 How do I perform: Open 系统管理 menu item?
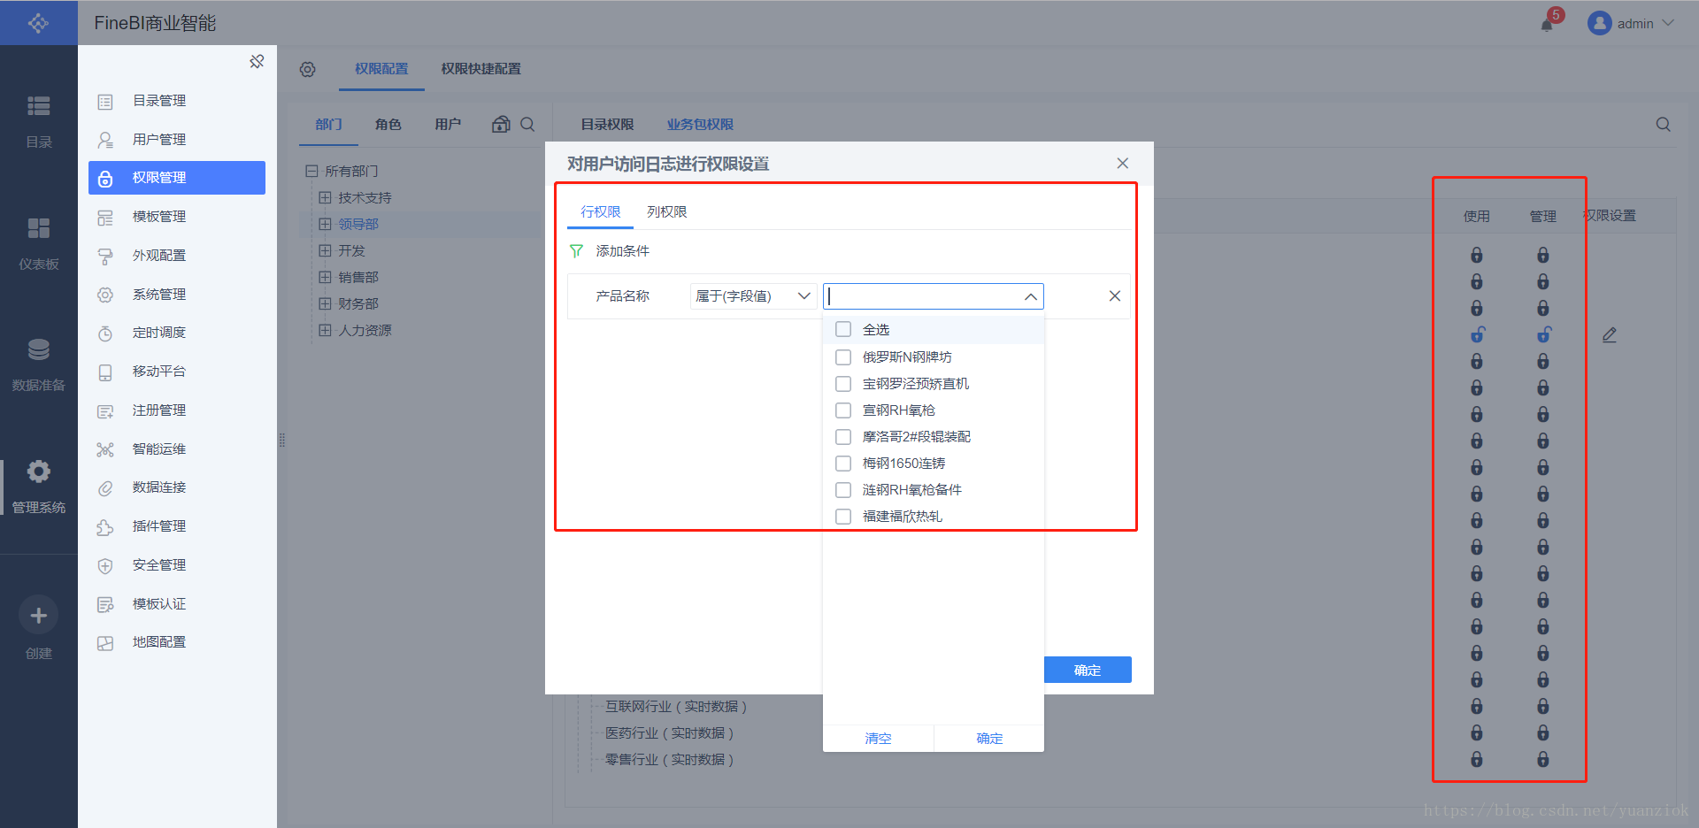coord(177,295)
